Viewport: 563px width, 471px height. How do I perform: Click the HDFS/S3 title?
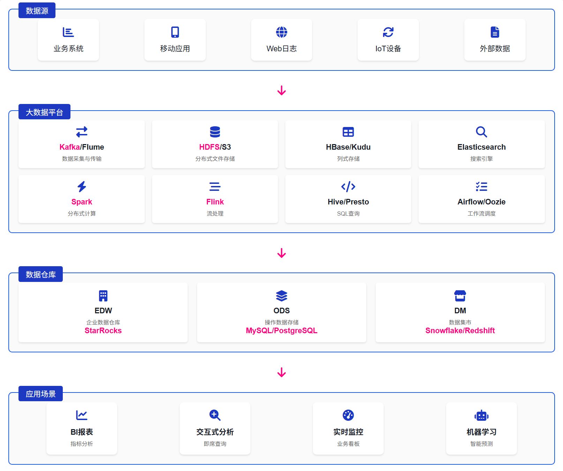click(215, 147)
